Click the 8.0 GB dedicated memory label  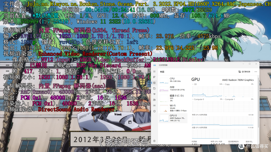[251, 115]
